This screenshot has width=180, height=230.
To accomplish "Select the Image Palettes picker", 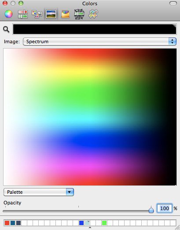I will [51, 14].
